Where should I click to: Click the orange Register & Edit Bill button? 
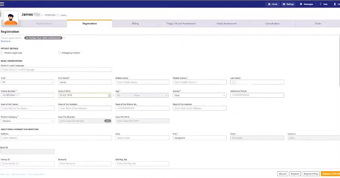pos(330,174)
